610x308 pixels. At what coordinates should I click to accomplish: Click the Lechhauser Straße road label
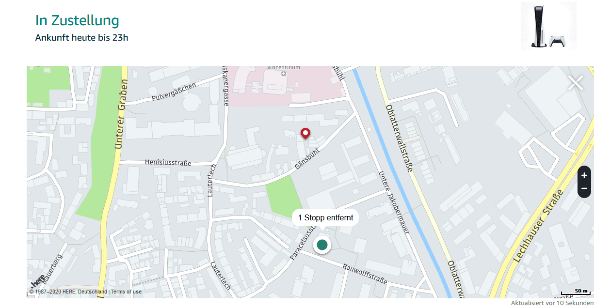pos(540,226)
